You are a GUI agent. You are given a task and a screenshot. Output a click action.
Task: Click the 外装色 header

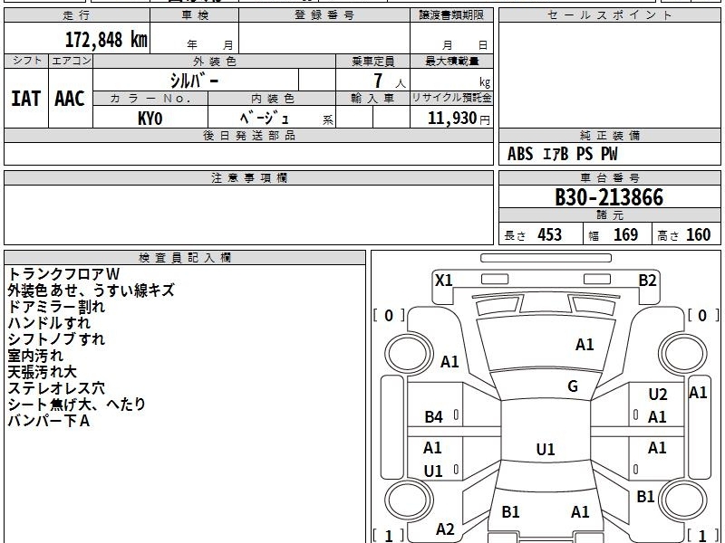pyautogui.click(x=214, y=62)
